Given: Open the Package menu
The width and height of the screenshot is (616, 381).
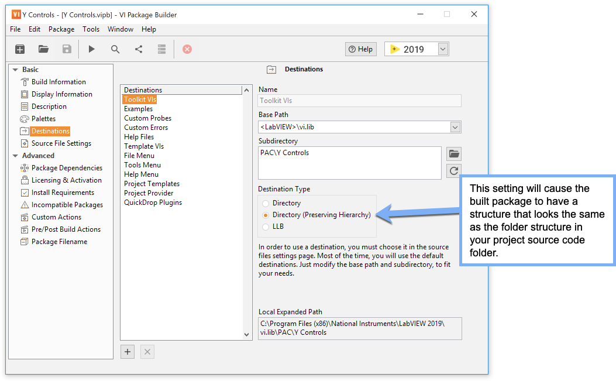Looking at the screenshot, I should tap(61, 29).
